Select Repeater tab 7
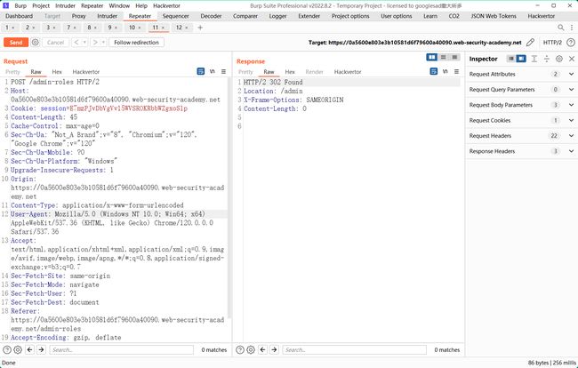This screenshot has width=578, height=368. click(71, 28)
